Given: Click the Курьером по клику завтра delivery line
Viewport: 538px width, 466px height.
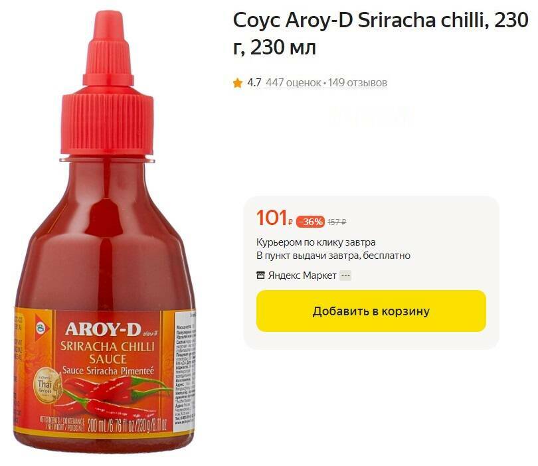Looking at the screenshot, I should click(x=315, y=242).
